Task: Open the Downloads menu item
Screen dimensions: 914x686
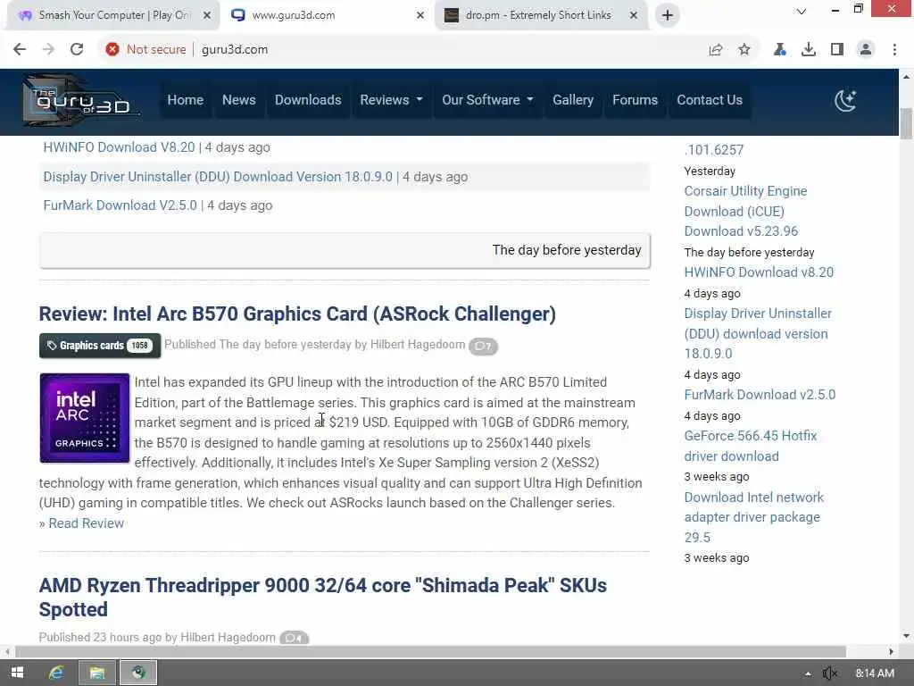Action: pyautogui.click(x=308, y=100)
